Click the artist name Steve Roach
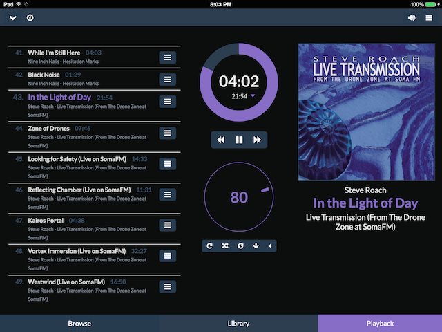The image size is (442, 332). tap(365, 190)
